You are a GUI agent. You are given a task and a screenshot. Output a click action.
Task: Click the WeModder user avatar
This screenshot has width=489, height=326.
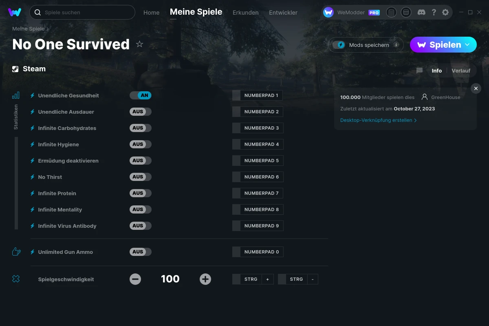coord(328,12)
